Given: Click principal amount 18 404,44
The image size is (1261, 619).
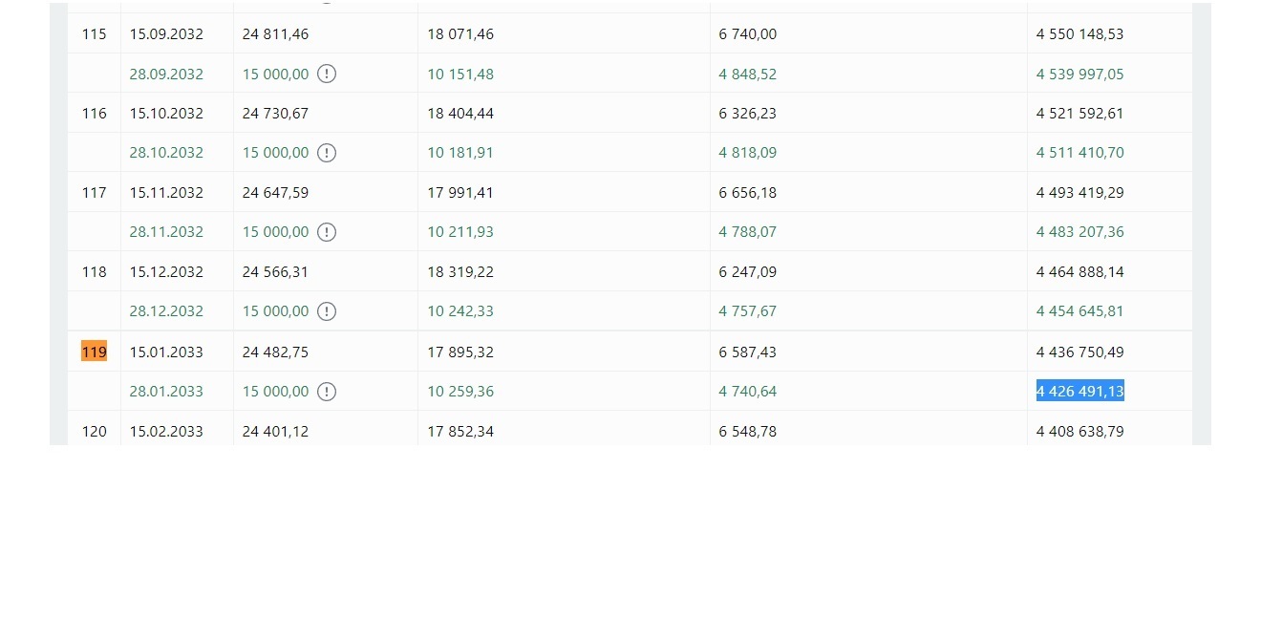Looking at the screenshot, I should click(x=460, y=114).
